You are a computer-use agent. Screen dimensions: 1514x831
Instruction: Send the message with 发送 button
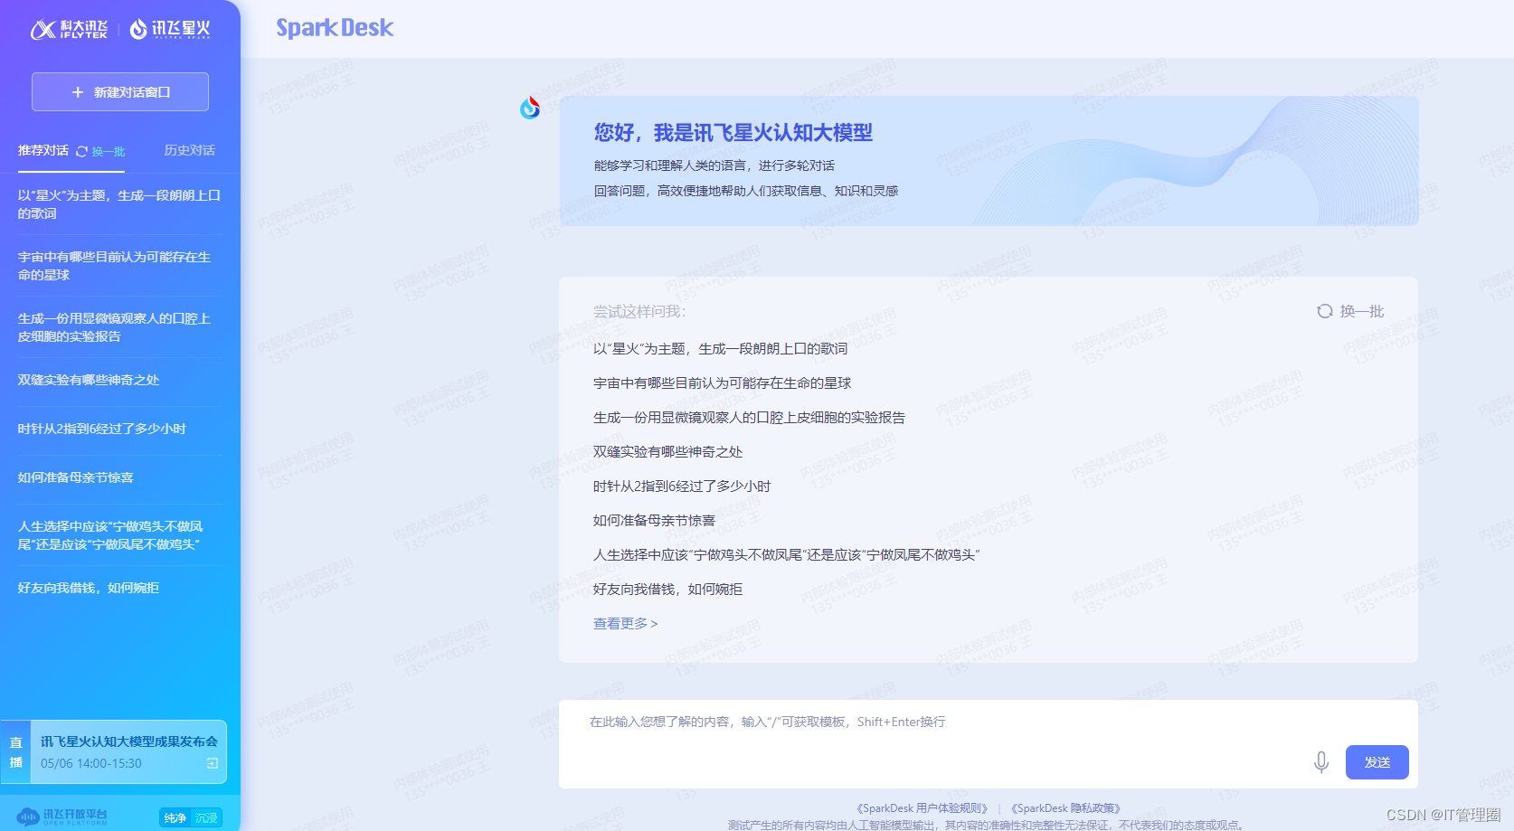(1377, 762)
